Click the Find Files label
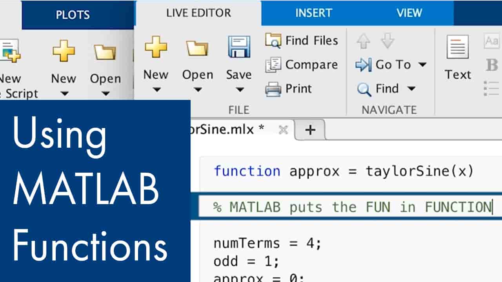The image size is (502, 282). click(312, 41)
